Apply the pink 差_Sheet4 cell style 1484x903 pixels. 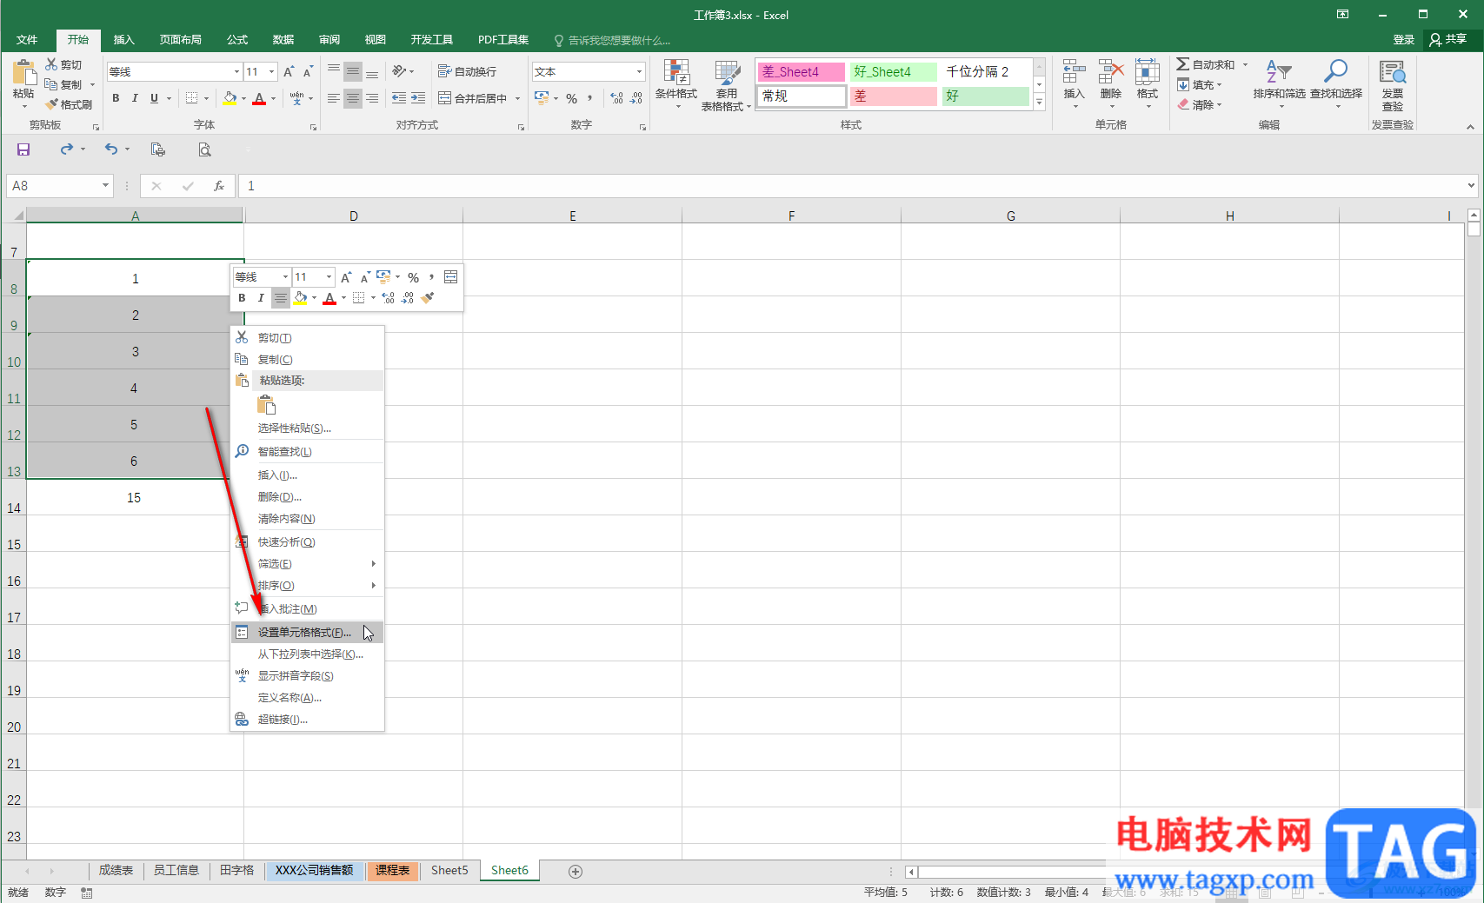pyautogui.click(x=801, y=72)
